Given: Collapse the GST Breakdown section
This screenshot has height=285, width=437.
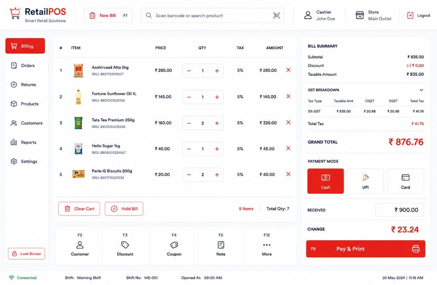Looking at the screenshot, I should tap(421, 90).
